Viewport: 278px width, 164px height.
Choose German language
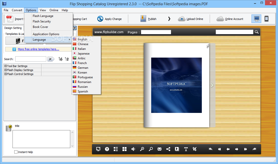(86, 68)
